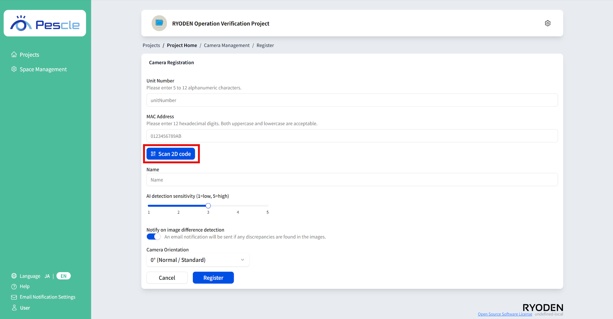Open Projects breadcrumb link
Viewport: 613px width, 319px height.
point(151,45)
